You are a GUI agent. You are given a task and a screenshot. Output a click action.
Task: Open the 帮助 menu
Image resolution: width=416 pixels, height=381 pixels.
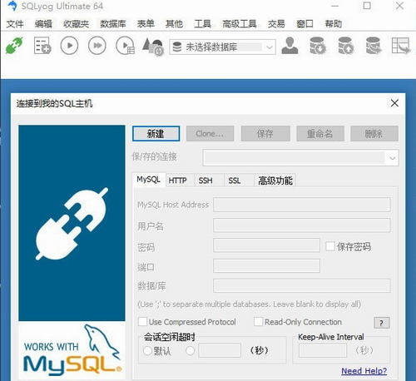tap(333, 24)
